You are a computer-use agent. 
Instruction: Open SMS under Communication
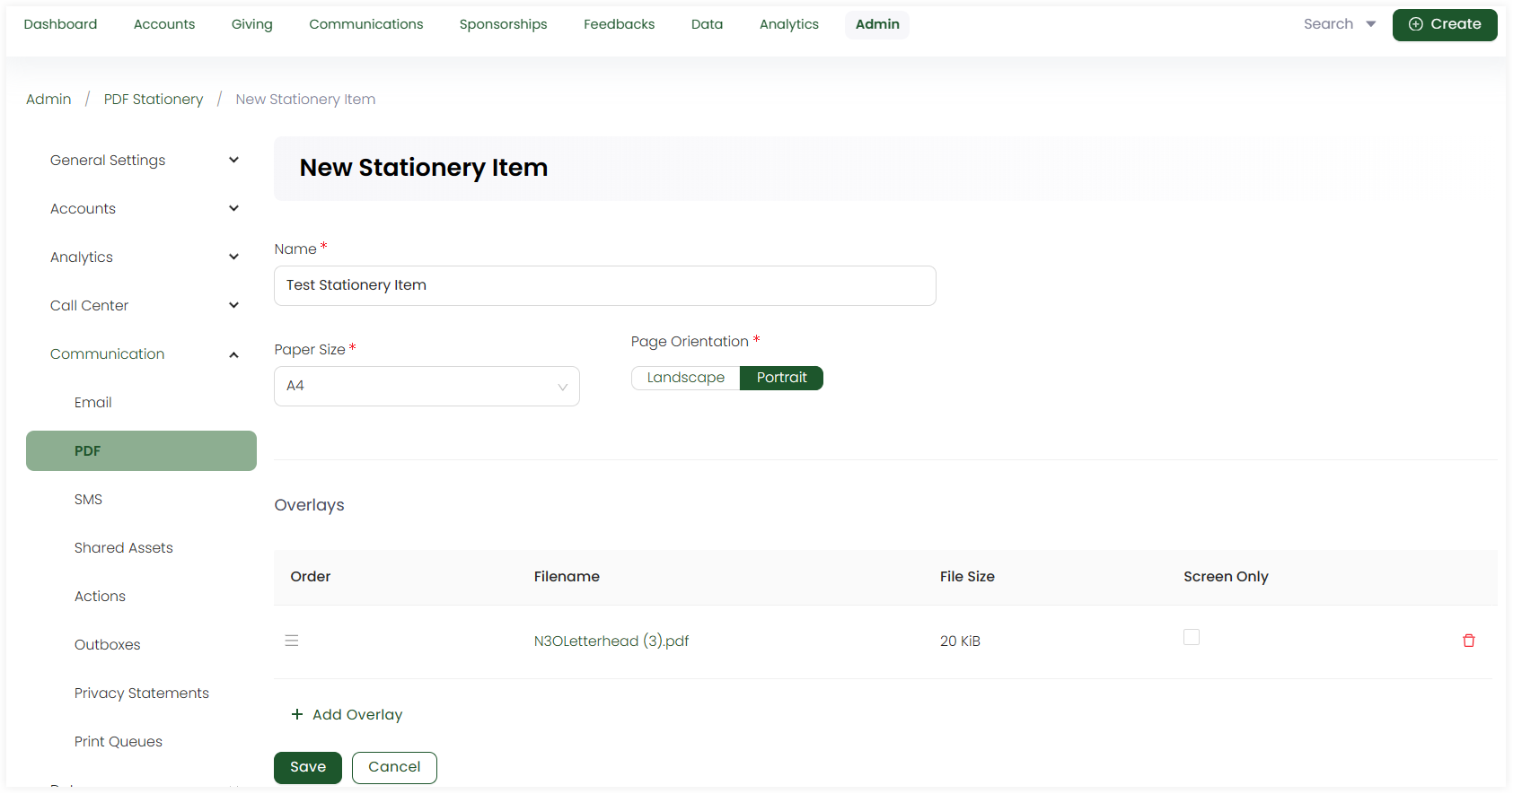[88, 500]
